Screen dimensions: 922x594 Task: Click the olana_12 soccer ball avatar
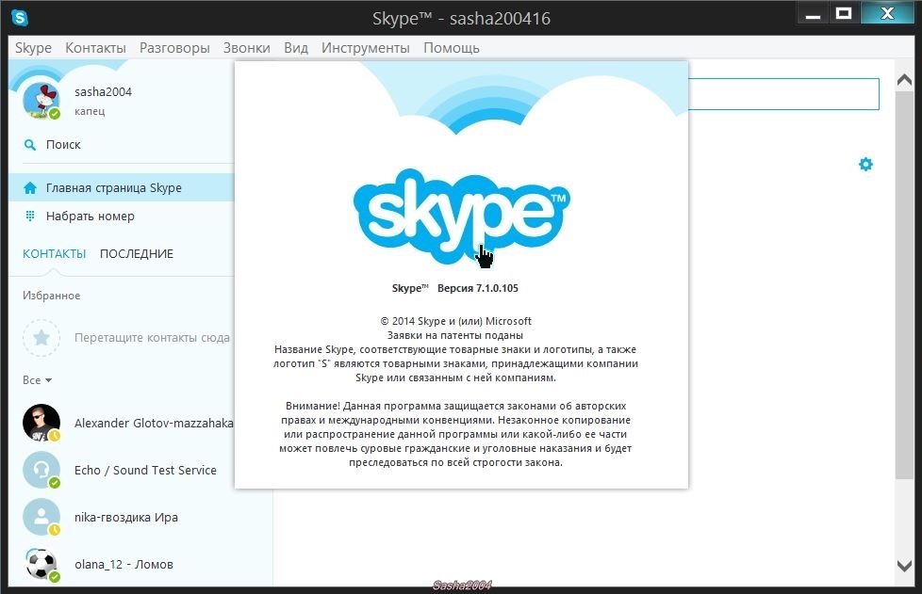[x=41, y=564]
